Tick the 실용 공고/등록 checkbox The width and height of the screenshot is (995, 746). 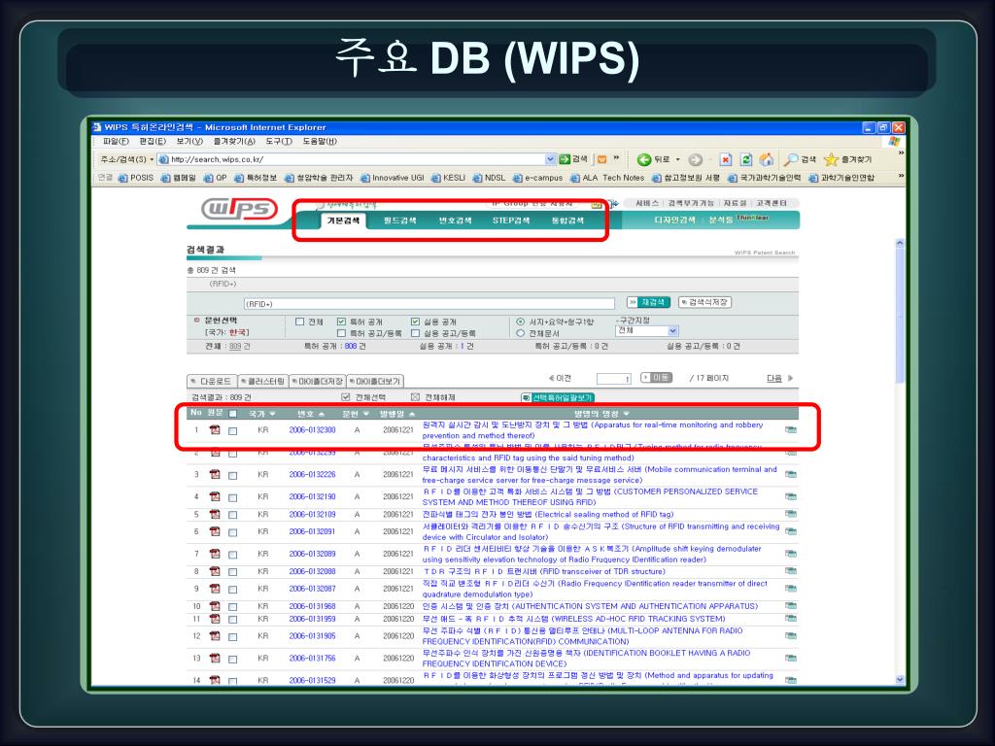pyautogui.click(x=415, y=333)
